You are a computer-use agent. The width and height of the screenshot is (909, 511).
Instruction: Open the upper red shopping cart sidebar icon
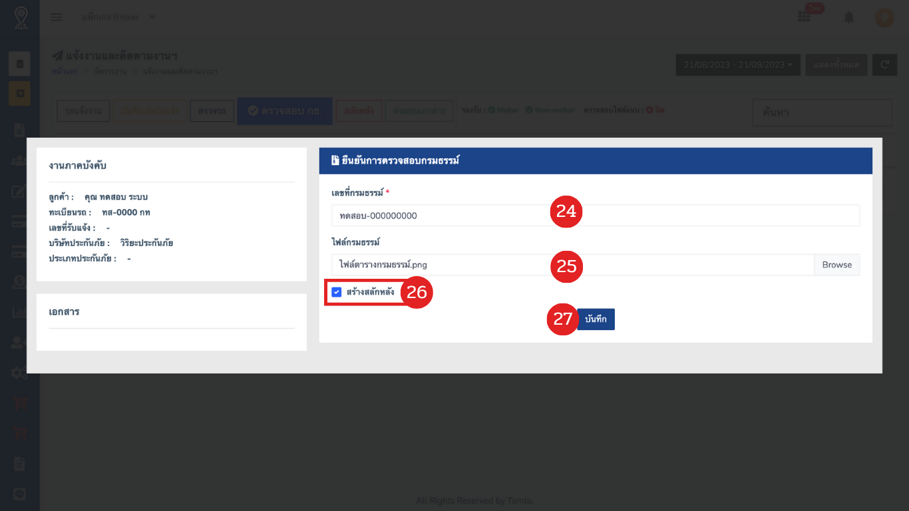pyautogui.click(x=20, y=403)
